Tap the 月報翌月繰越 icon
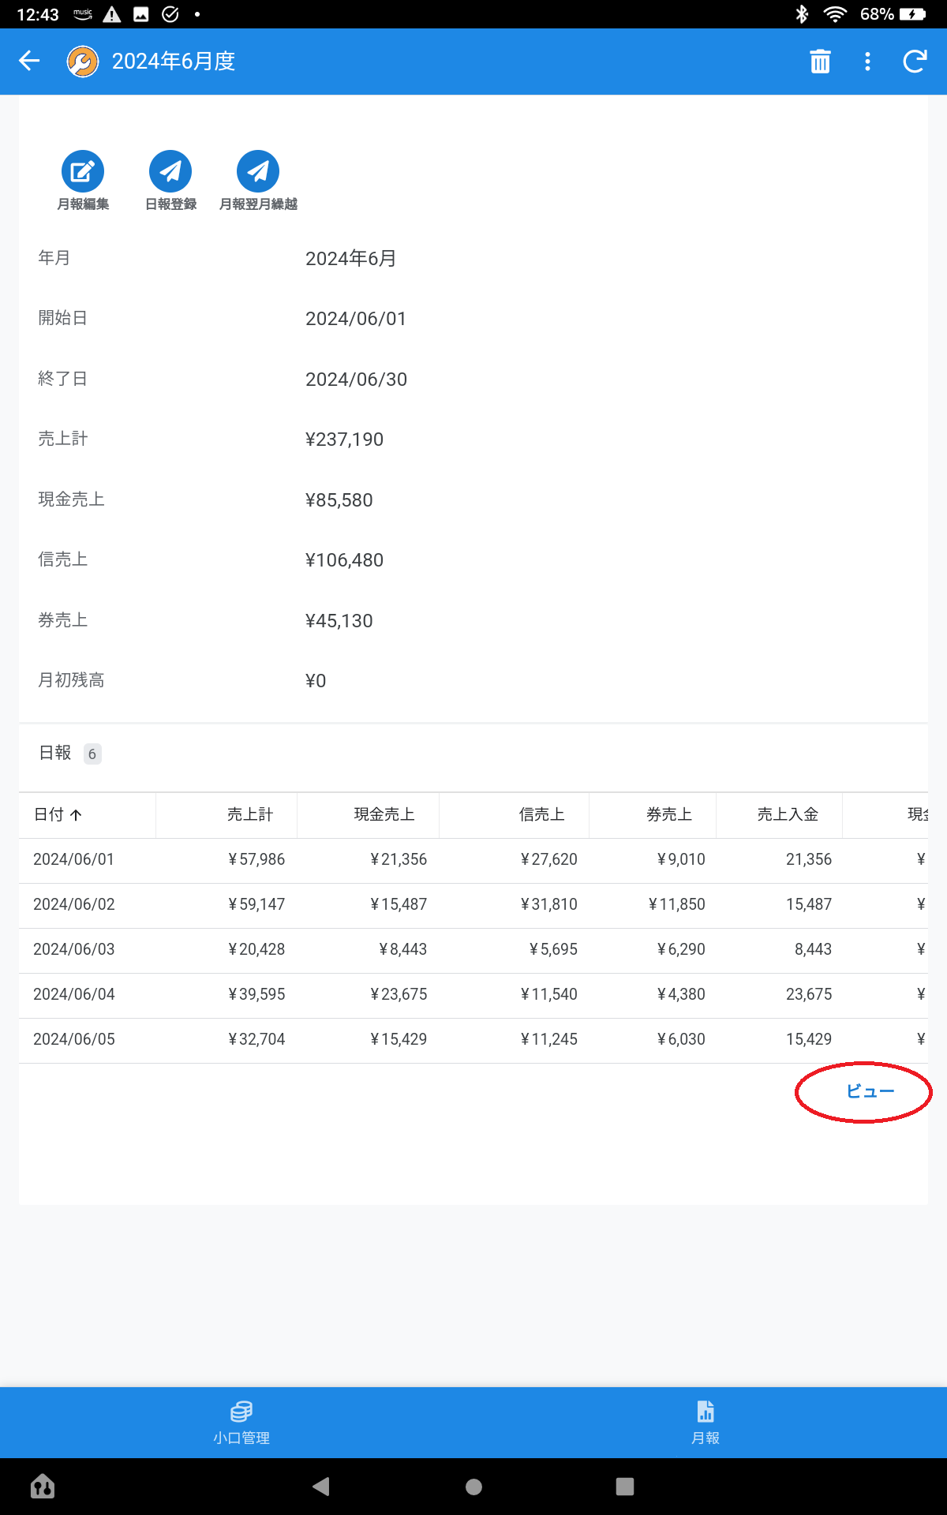Screen dimensions: 947x1515 (x=258, y=171)
